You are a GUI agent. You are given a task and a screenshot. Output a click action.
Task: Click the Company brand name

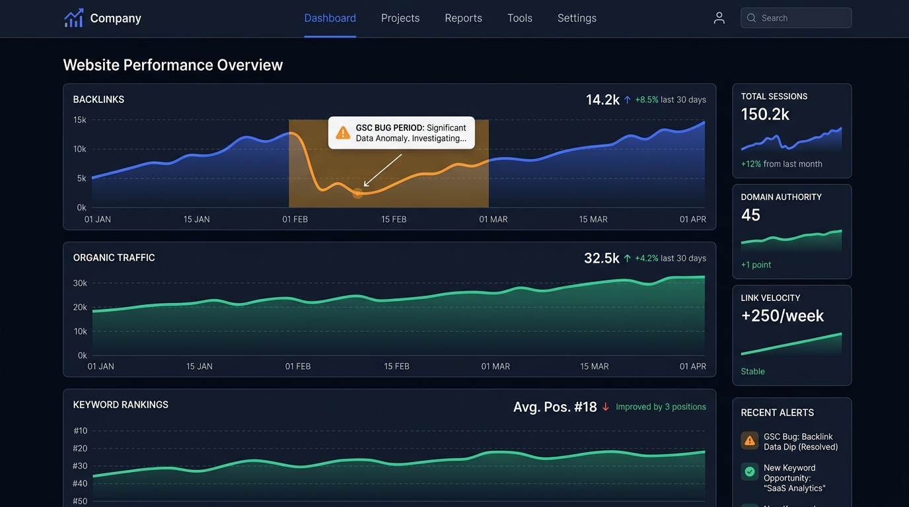116,18
